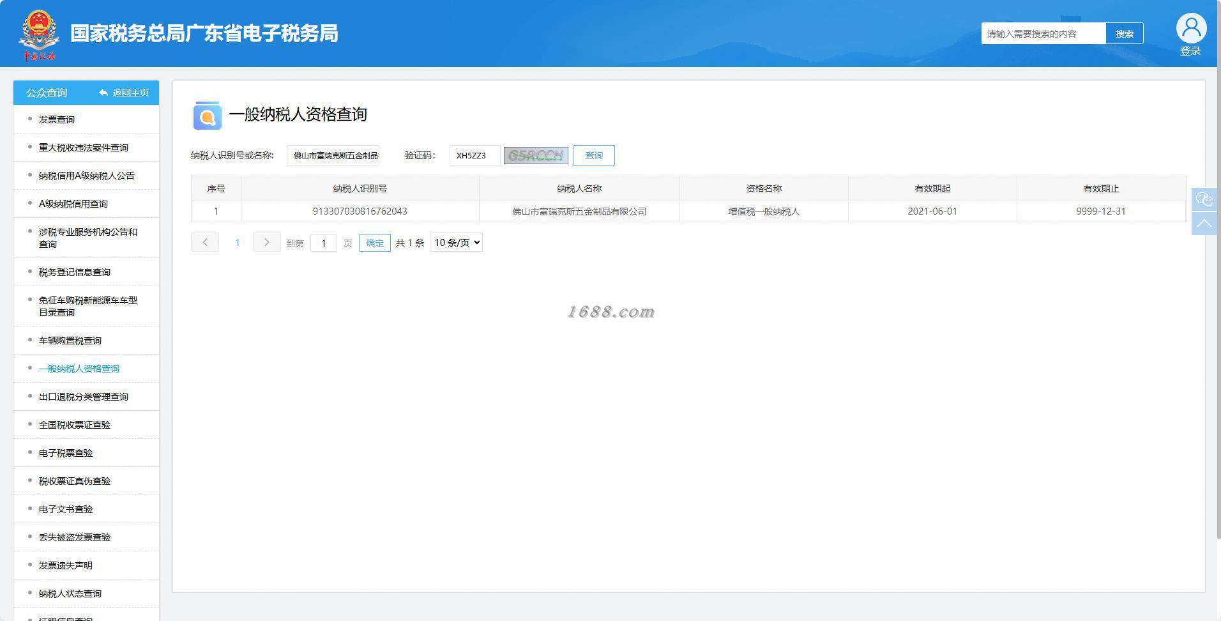Click the back-to-top arrow icon
The width and height of the screenshot is (1221, 621).
click(1204, 224)
